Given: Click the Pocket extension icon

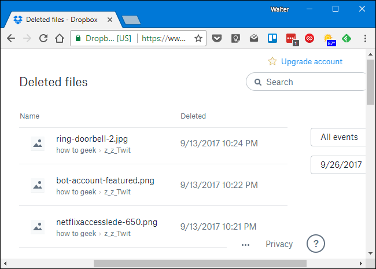Looking at the screenshot, I should coord(216,39).
